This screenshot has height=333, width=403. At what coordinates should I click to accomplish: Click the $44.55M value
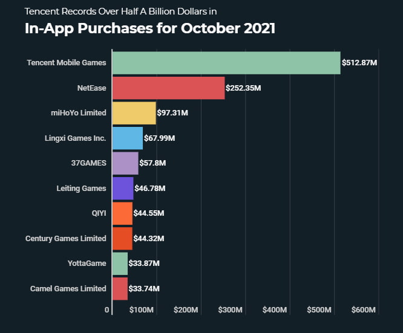(x=149, y=213)
